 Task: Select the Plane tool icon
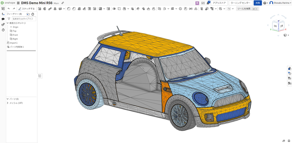[159, 9]
